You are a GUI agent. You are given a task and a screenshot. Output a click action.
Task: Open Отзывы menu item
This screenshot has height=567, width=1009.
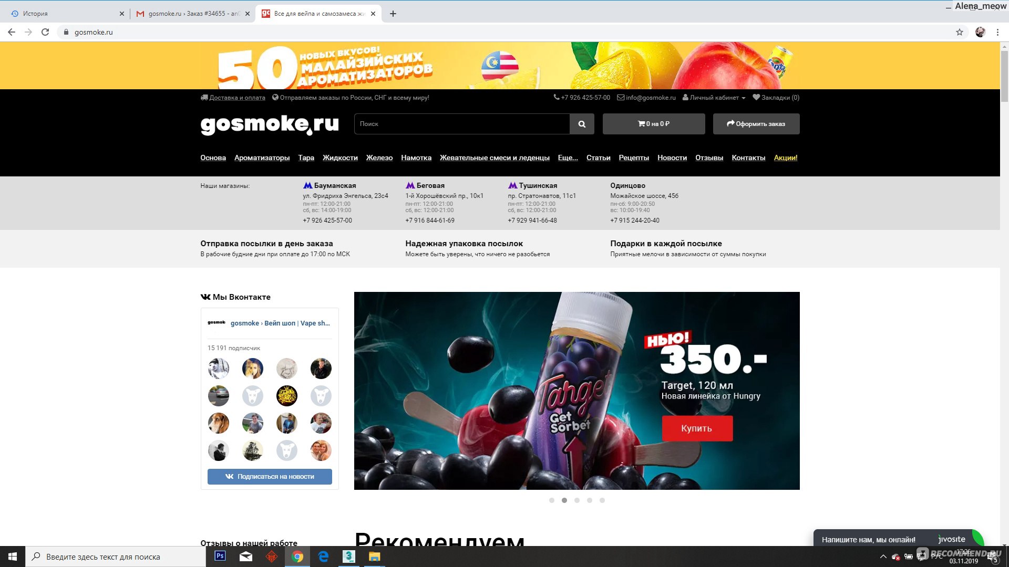pos(709,158)
